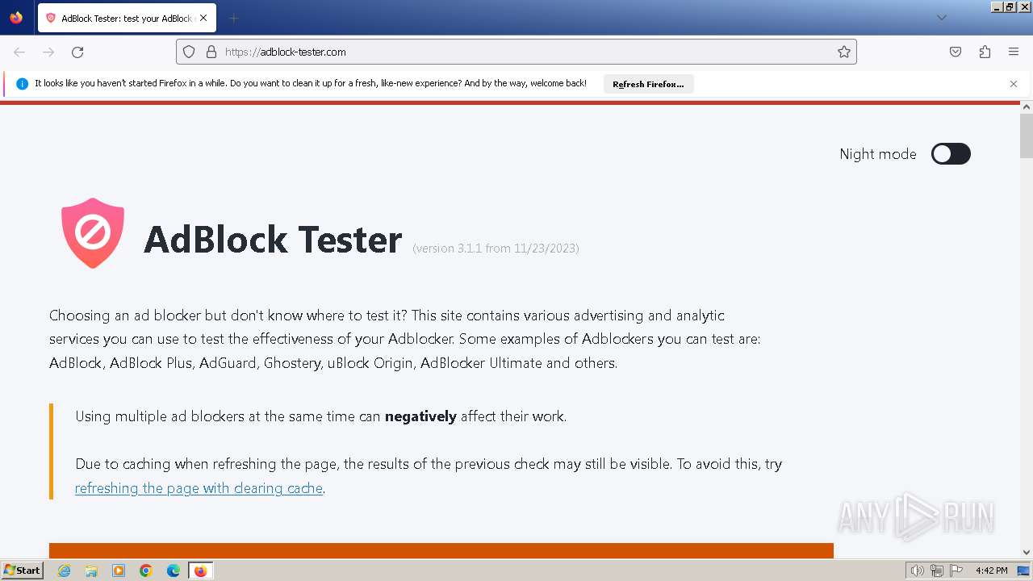Open File Explorer from taskbar

click(x=91, y=571)
